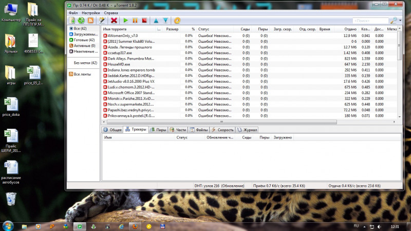411x231 pixels.
Task: Select the Загружаемые sidebar category
Action: pyautogui.click(x=84, y=34)
